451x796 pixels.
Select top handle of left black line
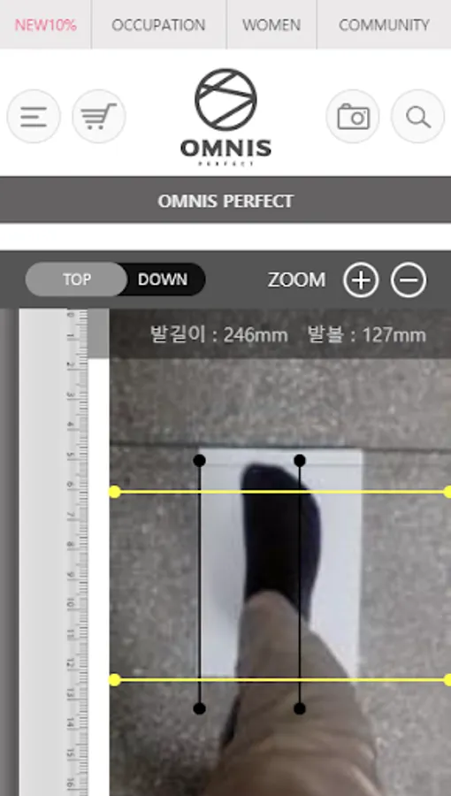click(199, 461)
